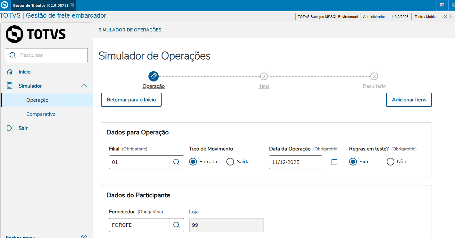Click the TOTVS Serviços MSSQL Environment label

point(328,17)
